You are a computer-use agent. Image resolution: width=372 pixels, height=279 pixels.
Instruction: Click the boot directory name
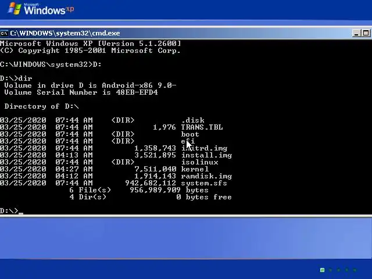(x=190, y=134)
